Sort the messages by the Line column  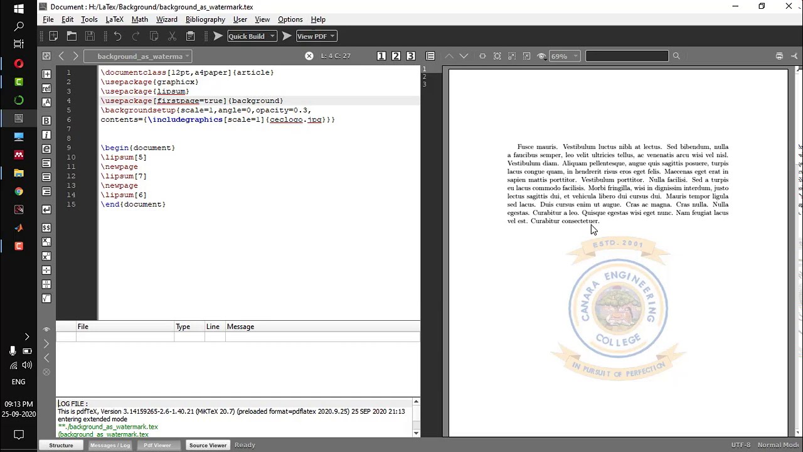[x=215, y=326]
